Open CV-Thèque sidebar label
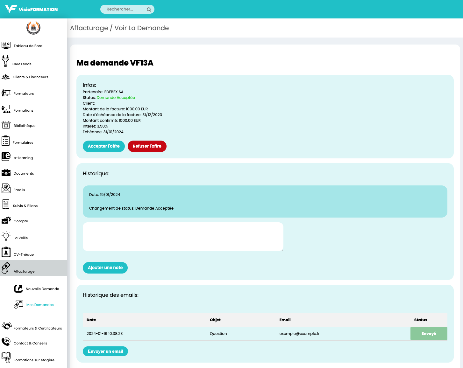This screenshot has width=463, height=368. (24, 254)
